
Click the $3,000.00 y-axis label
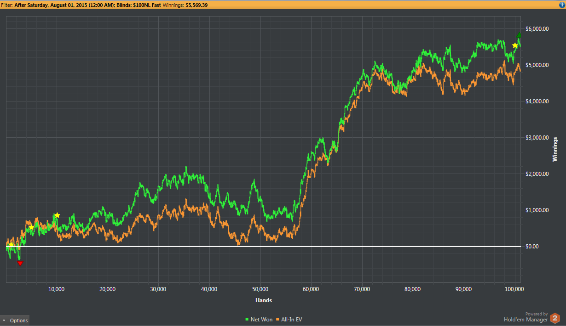[x=538, y=138]
